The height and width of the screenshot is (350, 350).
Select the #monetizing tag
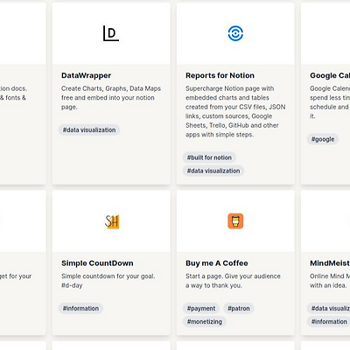204,322
